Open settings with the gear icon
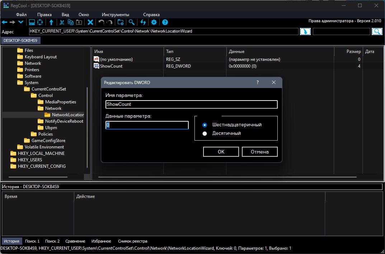 (x=154, y=22)
